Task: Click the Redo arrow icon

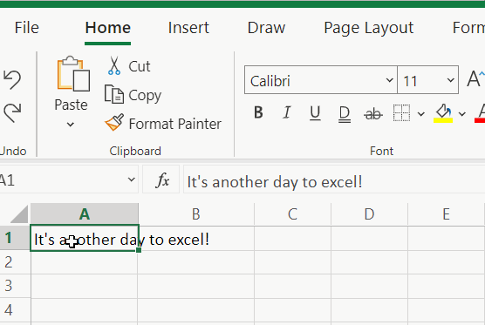Action: click(x=12, y=112)
